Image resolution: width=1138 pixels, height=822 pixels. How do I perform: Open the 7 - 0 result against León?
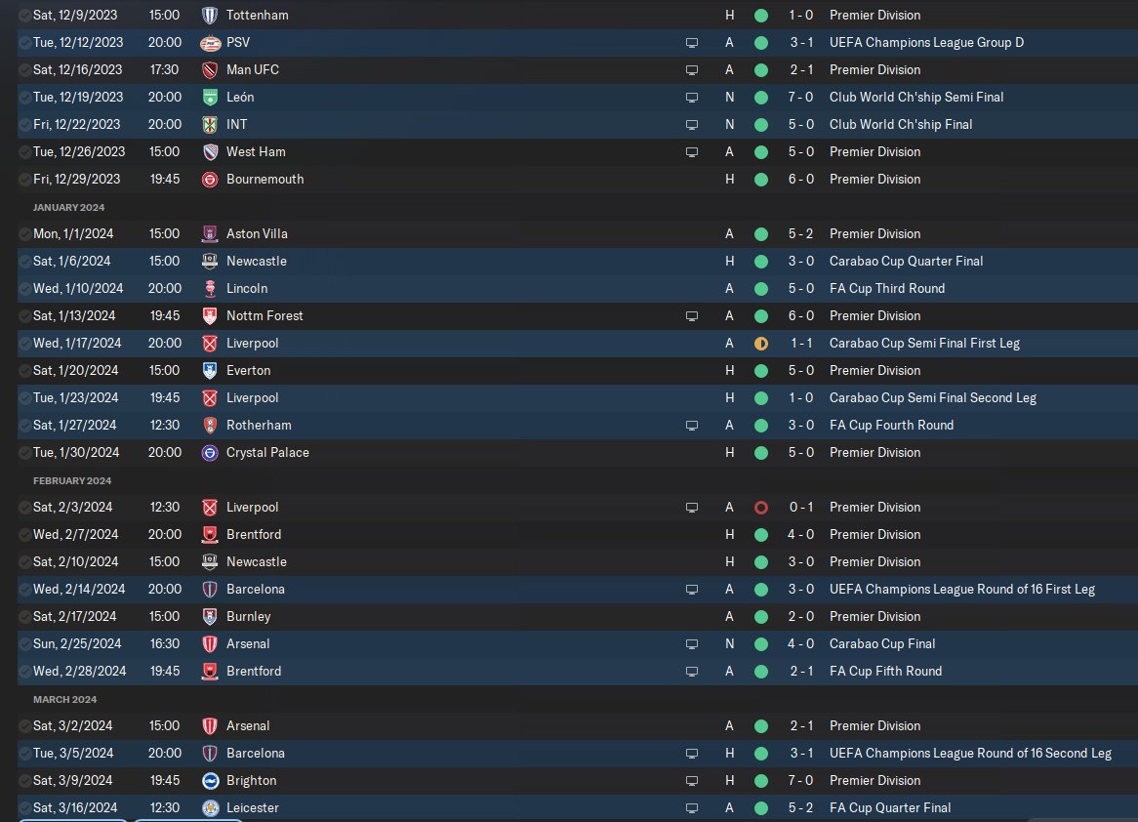[x=801, y=98]
